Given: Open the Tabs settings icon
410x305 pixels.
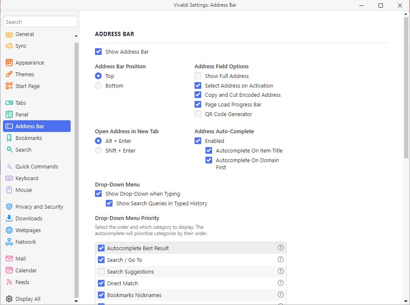Looking at the screenshot, I should click(9, 103).
